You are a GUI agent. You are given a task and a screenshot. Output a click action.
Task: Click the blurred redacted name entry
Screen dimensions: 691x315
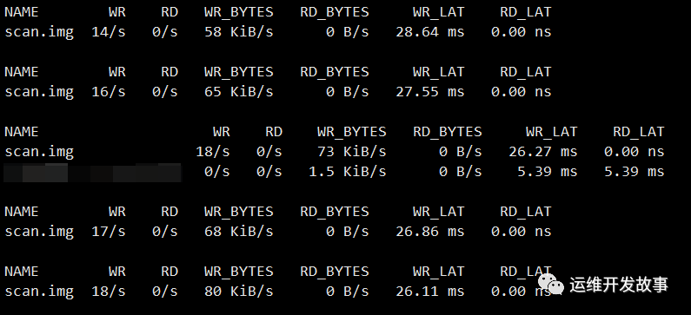coord(92,172)
